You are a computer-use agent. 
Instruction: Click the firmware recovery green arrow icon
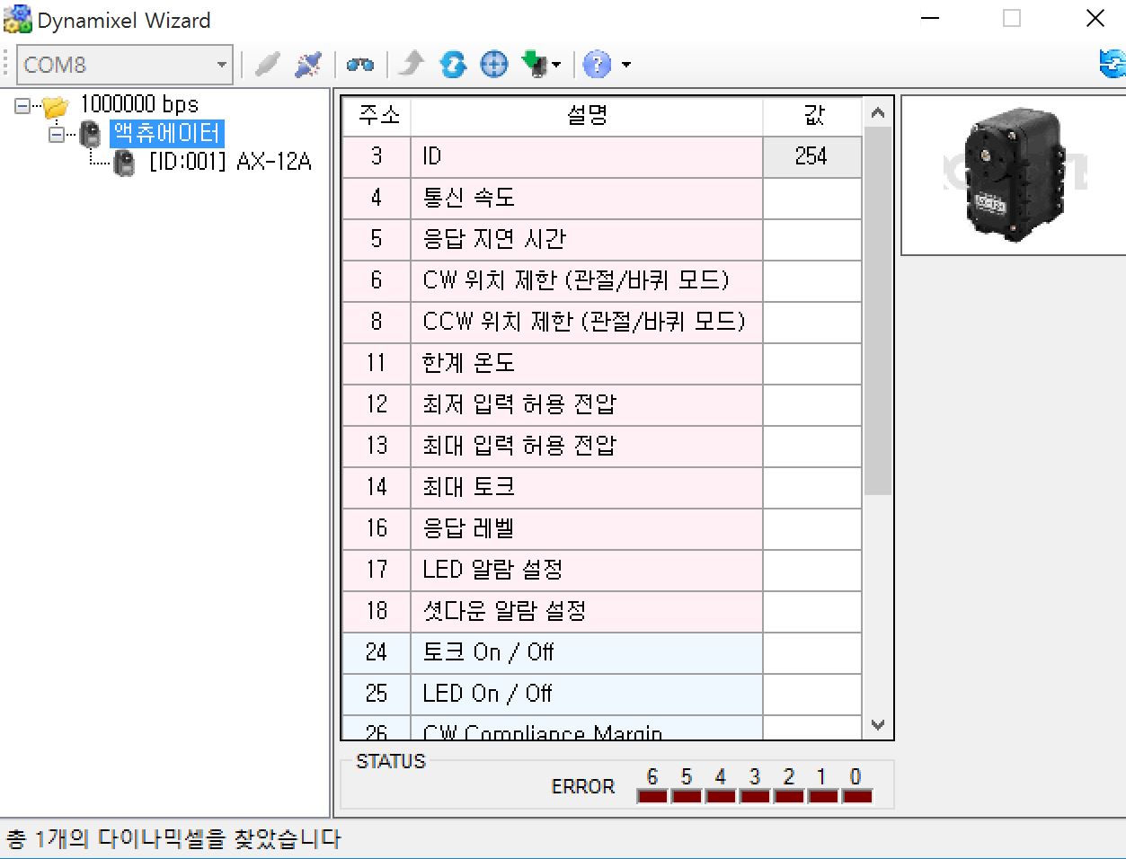[536, 64]
